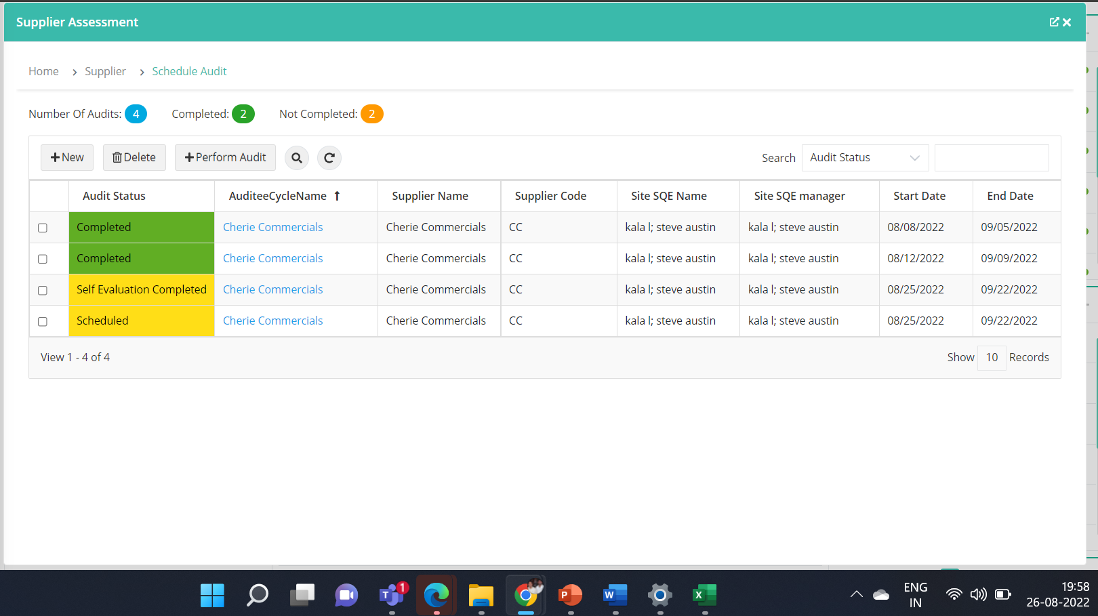Open Cherie Commercials link in Self Evaluation Completed row
This screenshot has width=1098, height=616.
click(x=272, y=289)
